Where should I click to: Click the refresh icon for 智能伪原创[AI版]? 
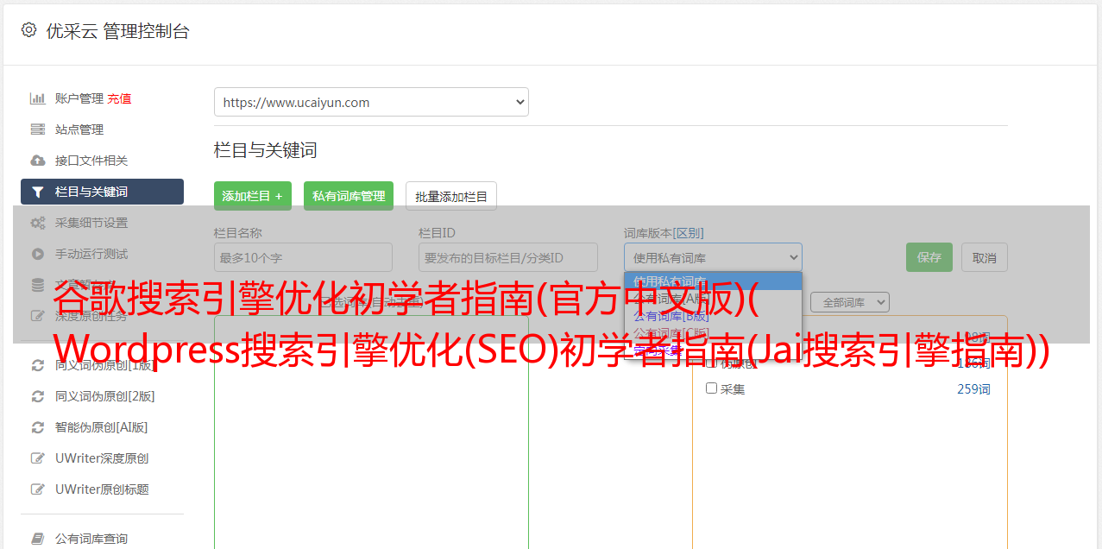pyautogui.click(x=37, y=427)
